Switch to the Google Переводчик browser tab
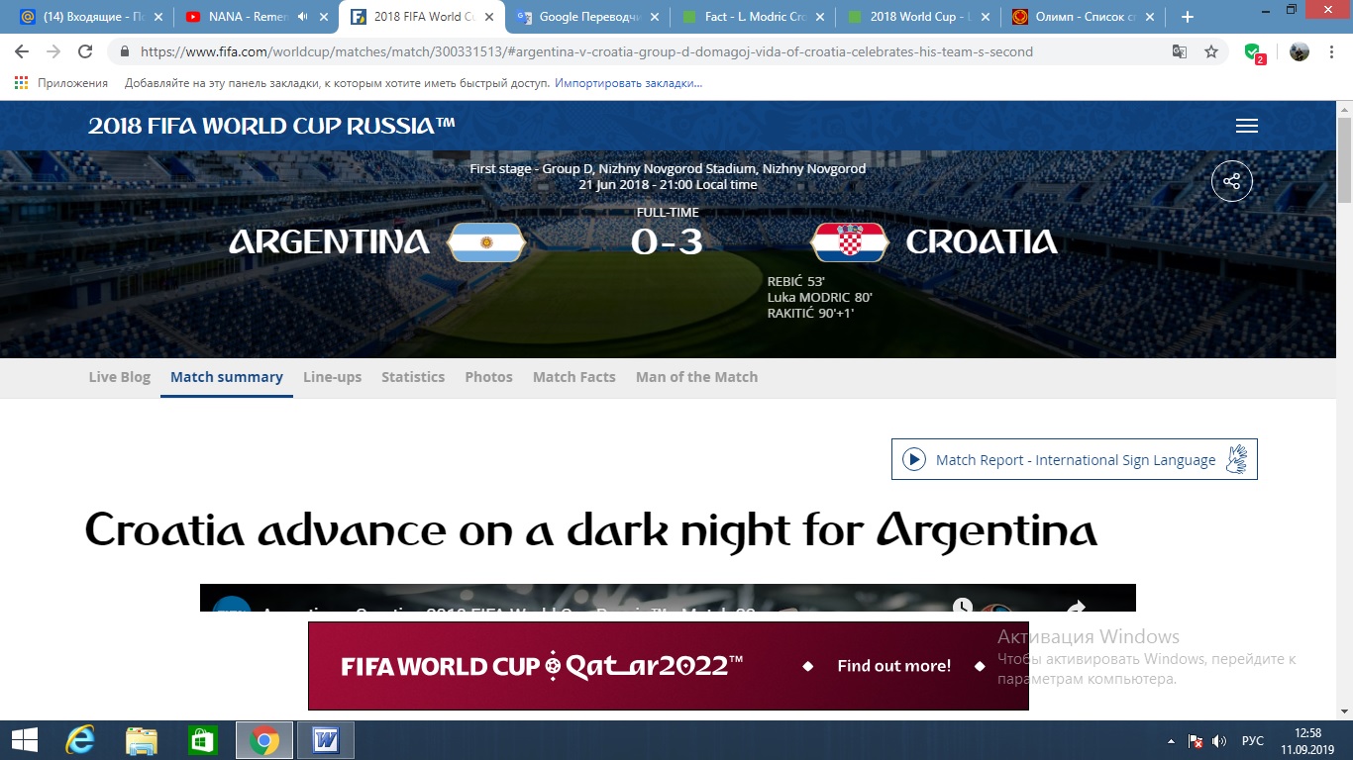The image size is (1353, 760). 585,17
